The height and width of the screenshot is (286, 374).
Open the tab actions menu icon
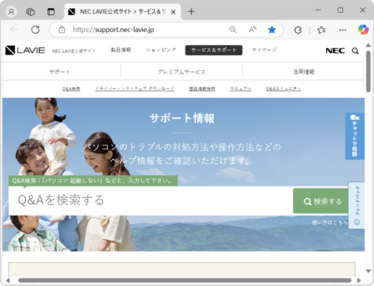pyautogui.click(x=51, y=12)
